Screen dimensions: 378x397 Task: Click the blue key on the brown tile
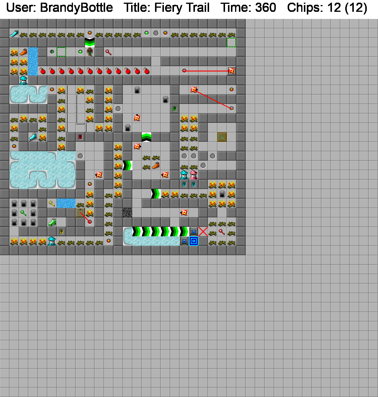coord(222,137)
